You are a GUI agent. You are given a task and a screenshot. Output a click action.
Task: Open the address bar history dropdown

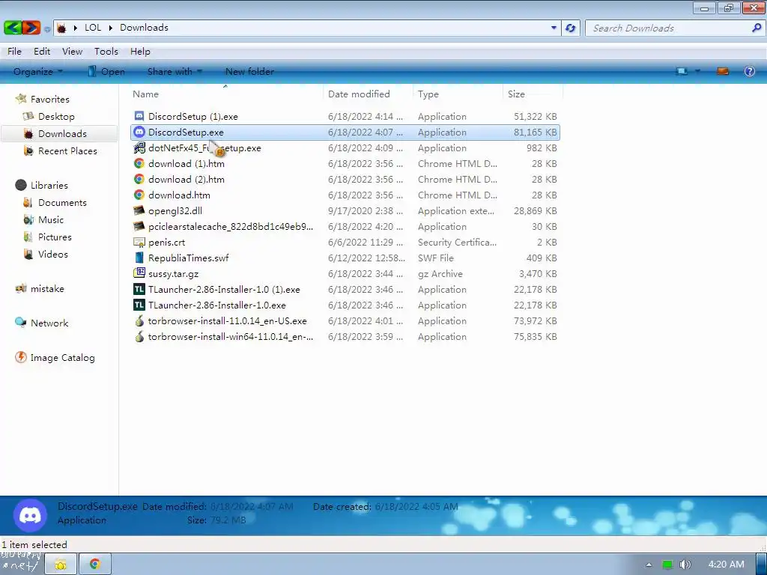(554, 28)
